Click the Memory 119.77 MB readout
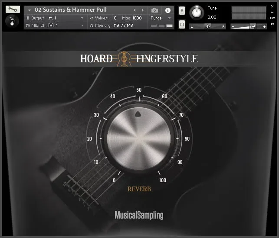Image resolution: width=279 pixels, height=238 pixels. click(x=123, y=26)
